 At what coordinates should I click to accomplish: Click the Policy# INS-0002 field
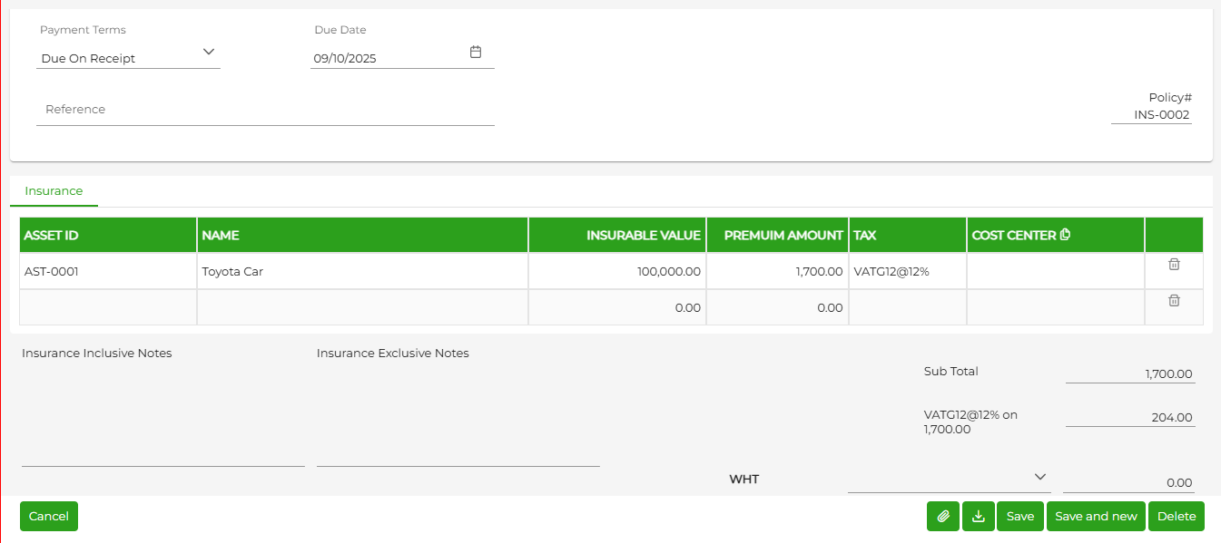pos(1151,115)
